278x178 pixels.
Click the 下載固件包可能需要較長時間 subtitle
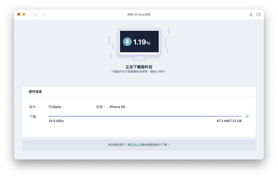tap(138, 72)
